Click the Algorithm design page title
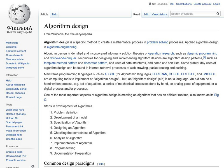 click(x=66, y=26)
